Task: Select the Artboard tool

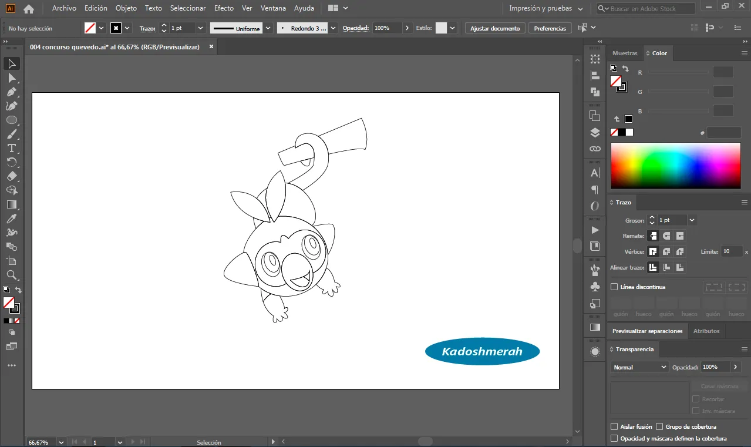Action: (x=12, y=261)
